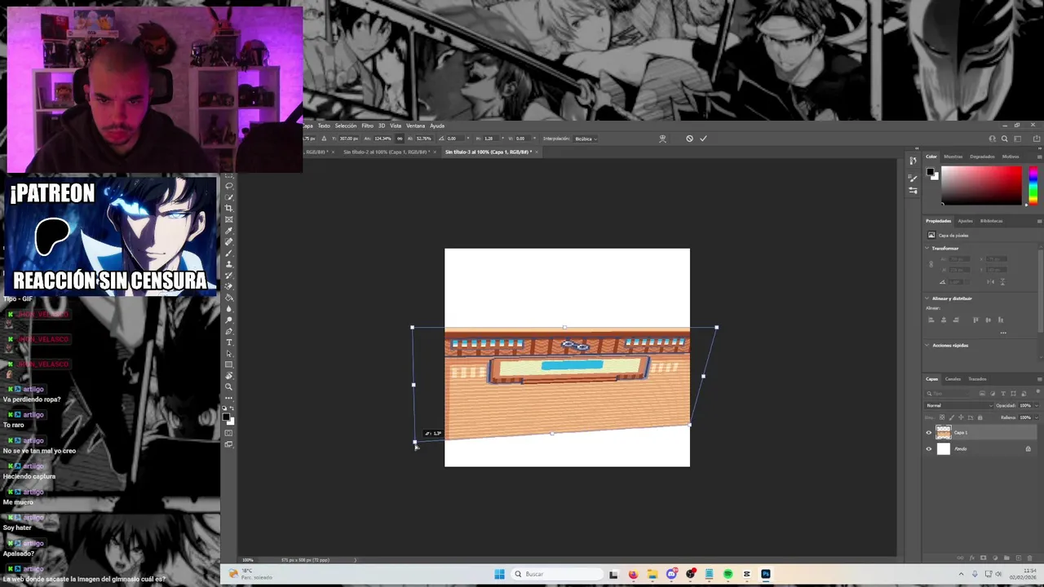This screenshot has height=587, width=1044.
Task: Select the Lasso tool
Action: [228, 185]
